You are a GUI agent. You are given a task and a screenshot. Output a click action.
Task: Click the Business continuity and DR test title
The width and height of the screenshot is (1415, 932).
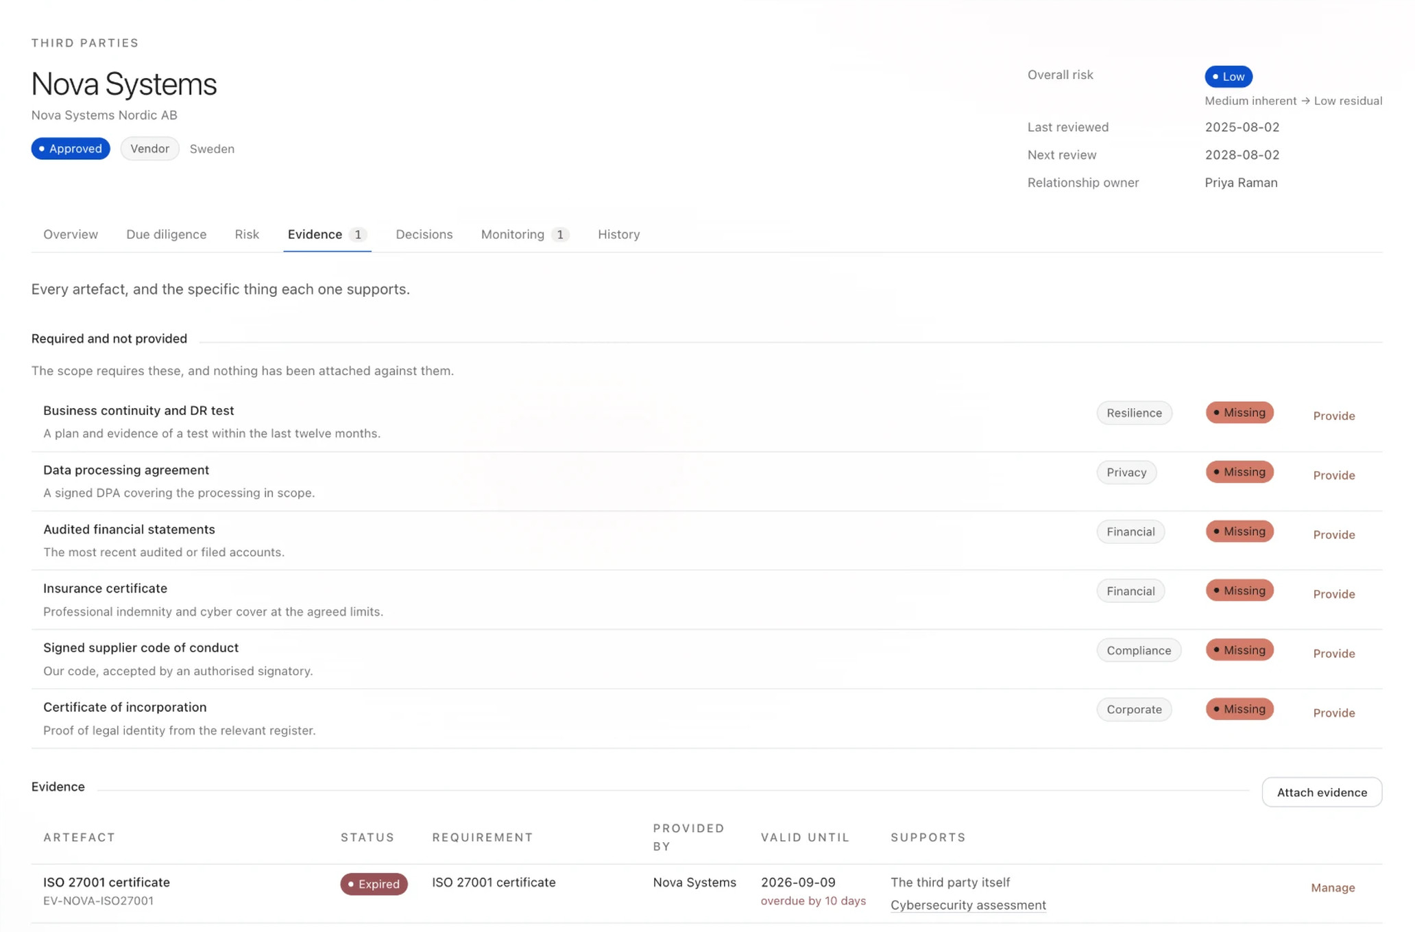[138, 411]
